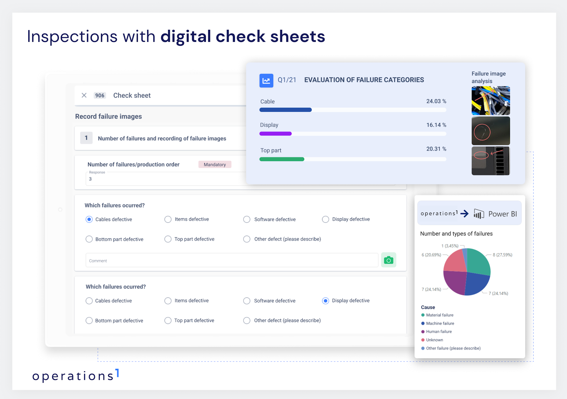
Task: Open the cables failure image thumbnail
Action: (490, 101)
